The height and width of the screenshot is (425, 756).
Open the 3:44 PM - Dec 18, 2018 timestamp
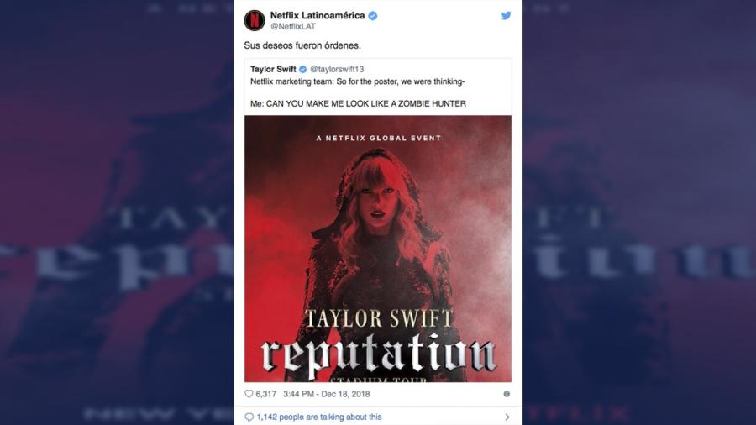point(327,394)
